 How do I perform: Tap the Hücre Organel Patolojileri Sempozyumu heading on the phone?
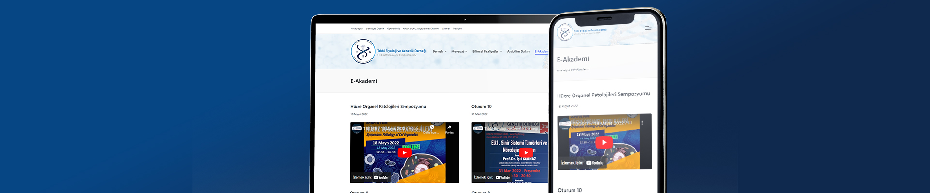point(604,95)
